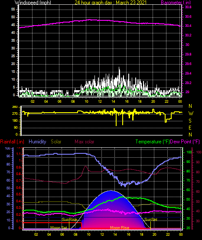Image resolution: width=202 pixels, height=240 pixels.
Task: Click the "Windspeed (mph)" axis title
Action: (x=33, y=2)
